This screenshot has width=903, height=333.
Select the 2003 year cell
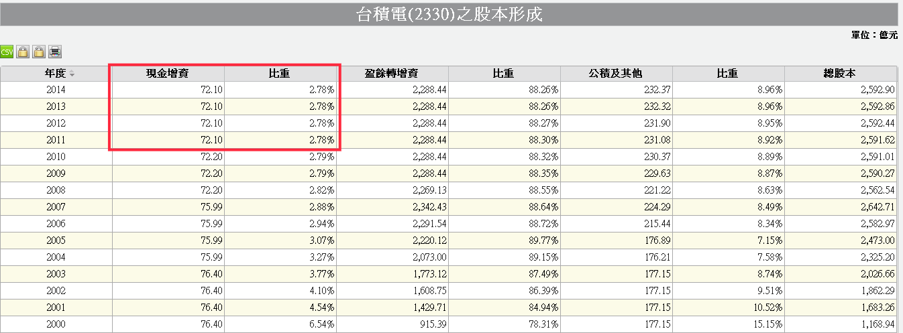tap(56, 273)
